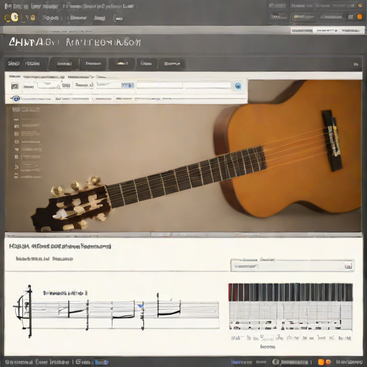Screen dimensions: 367x367
Task: Click the round blue button ending the toolbar fields
Action: click(x=238, y=86)
